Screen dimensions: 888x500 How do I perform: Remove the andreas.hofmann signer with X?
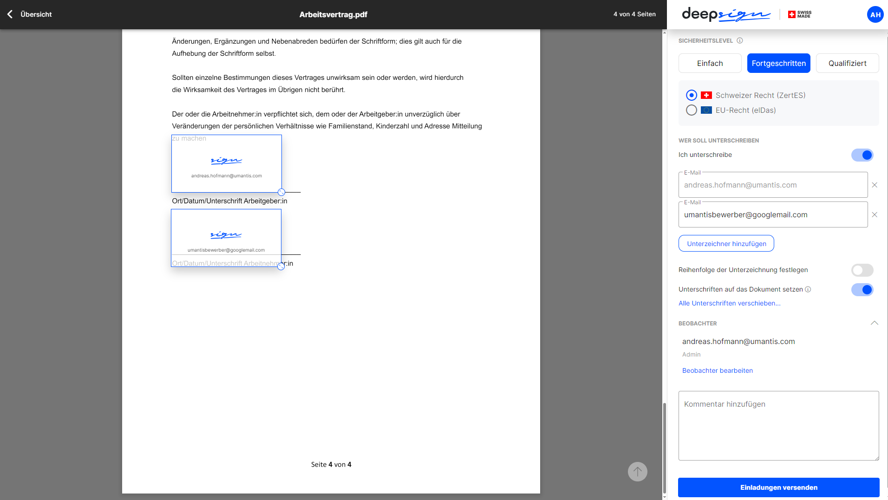coord(875,185)
